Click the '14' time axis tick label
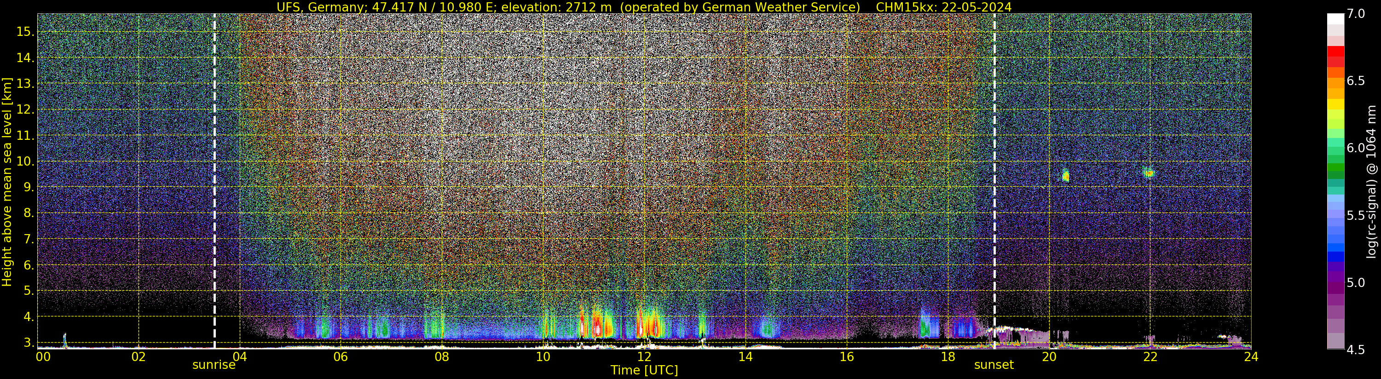This screenshot has width=1381, height=379. point(745,356)
